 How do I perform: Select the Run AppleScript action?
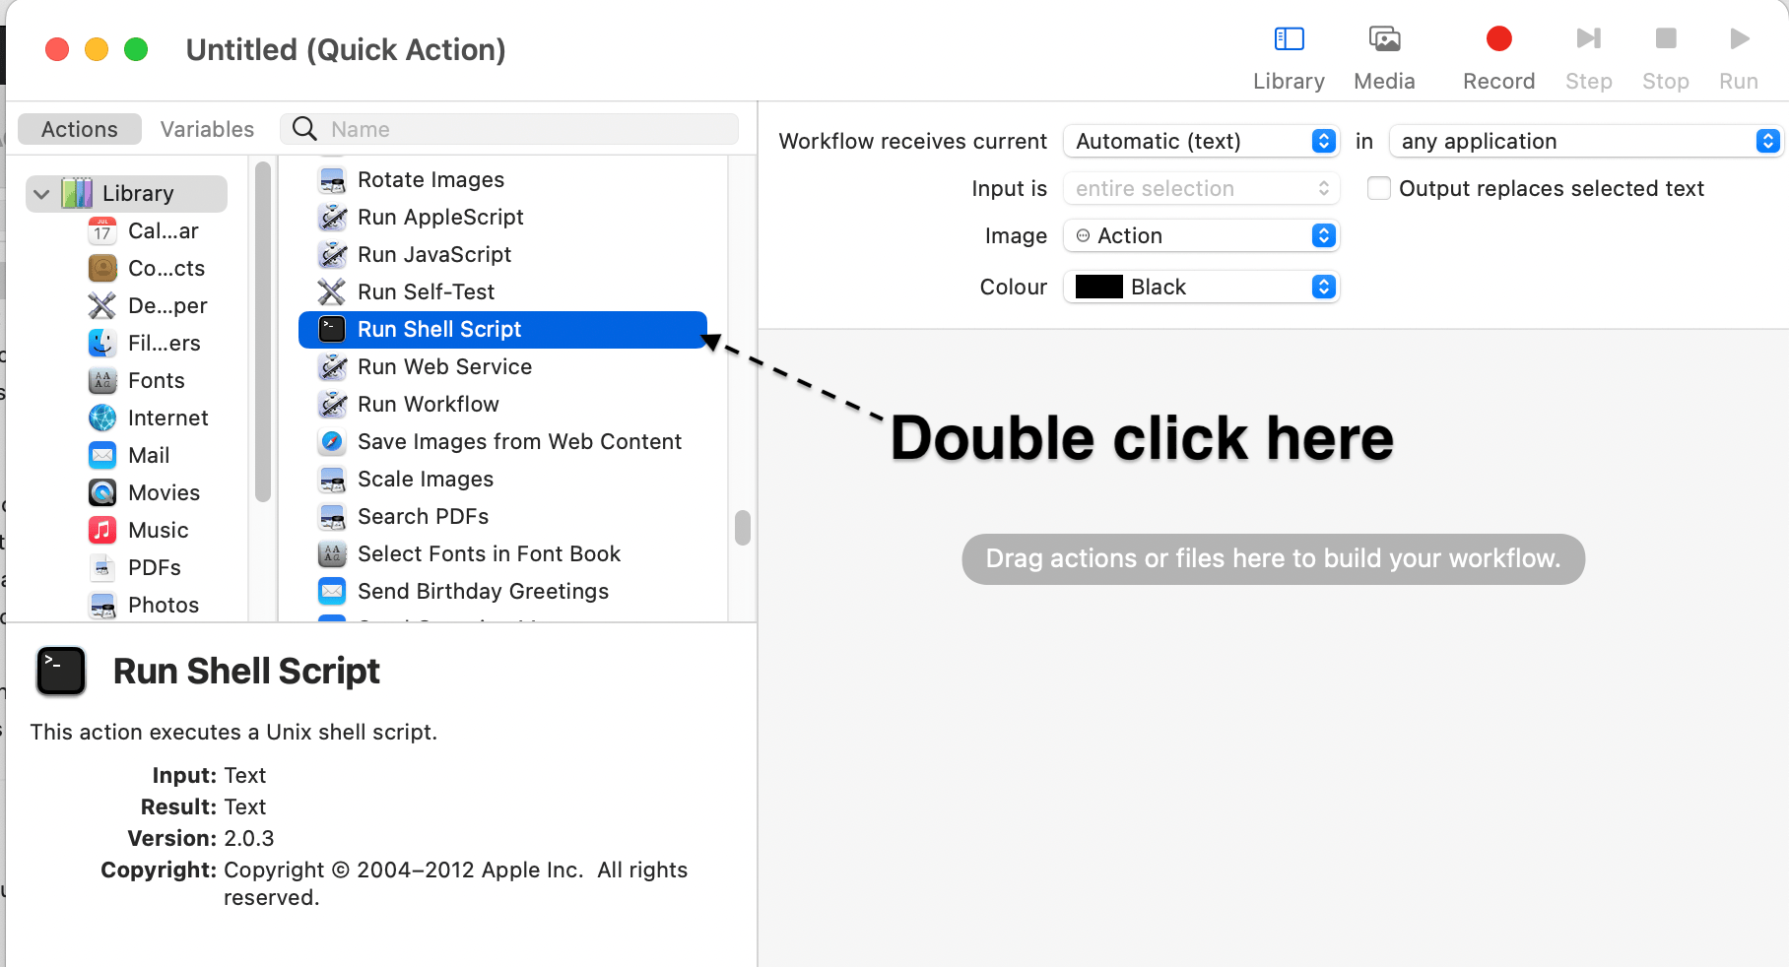pos(440,218)
